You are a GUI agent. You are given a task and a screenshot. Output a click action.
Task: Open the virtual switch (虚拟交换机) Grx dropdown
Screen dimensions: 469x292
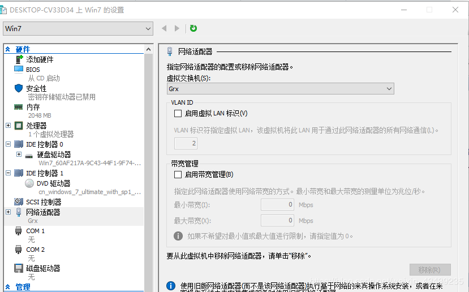[280, 89]
